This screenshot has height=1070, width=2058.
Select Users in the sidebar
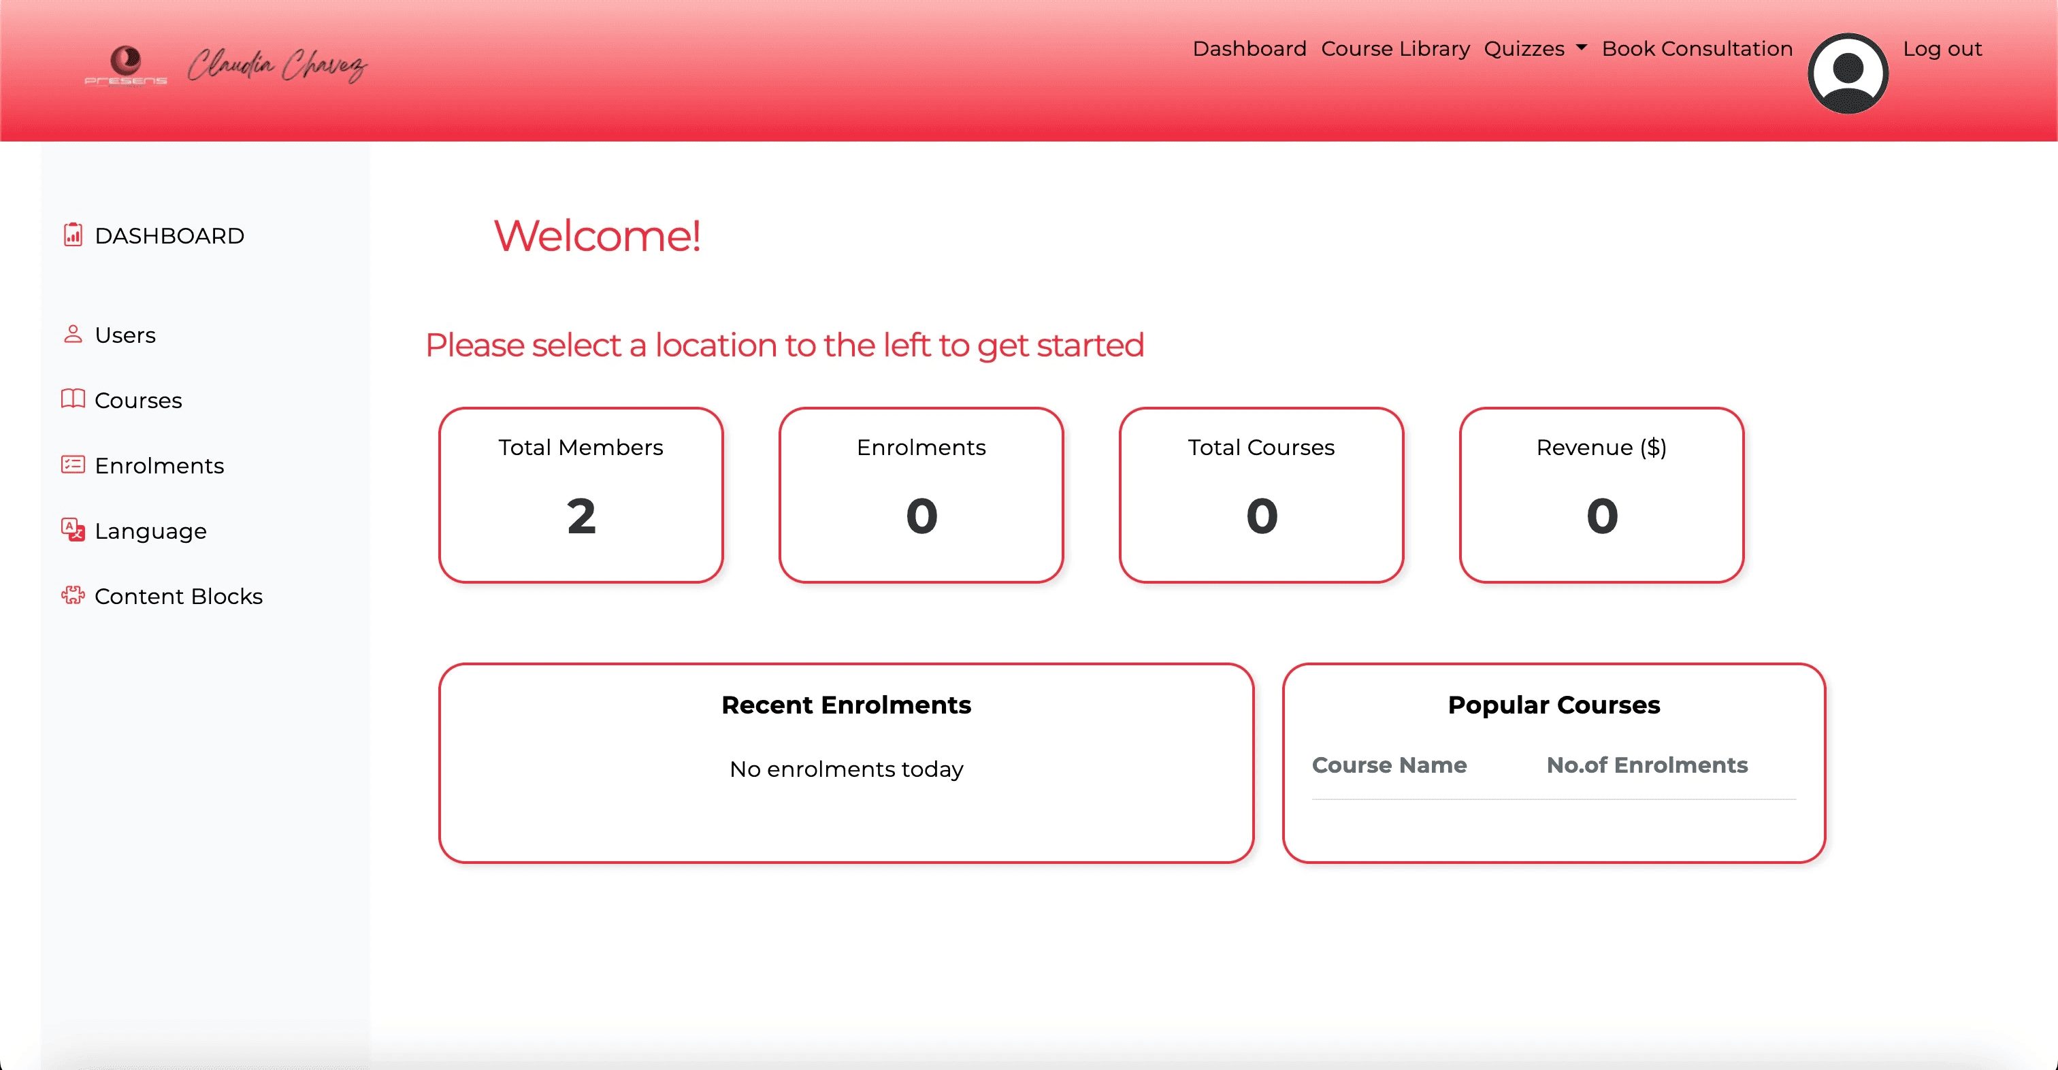[125, 335]
